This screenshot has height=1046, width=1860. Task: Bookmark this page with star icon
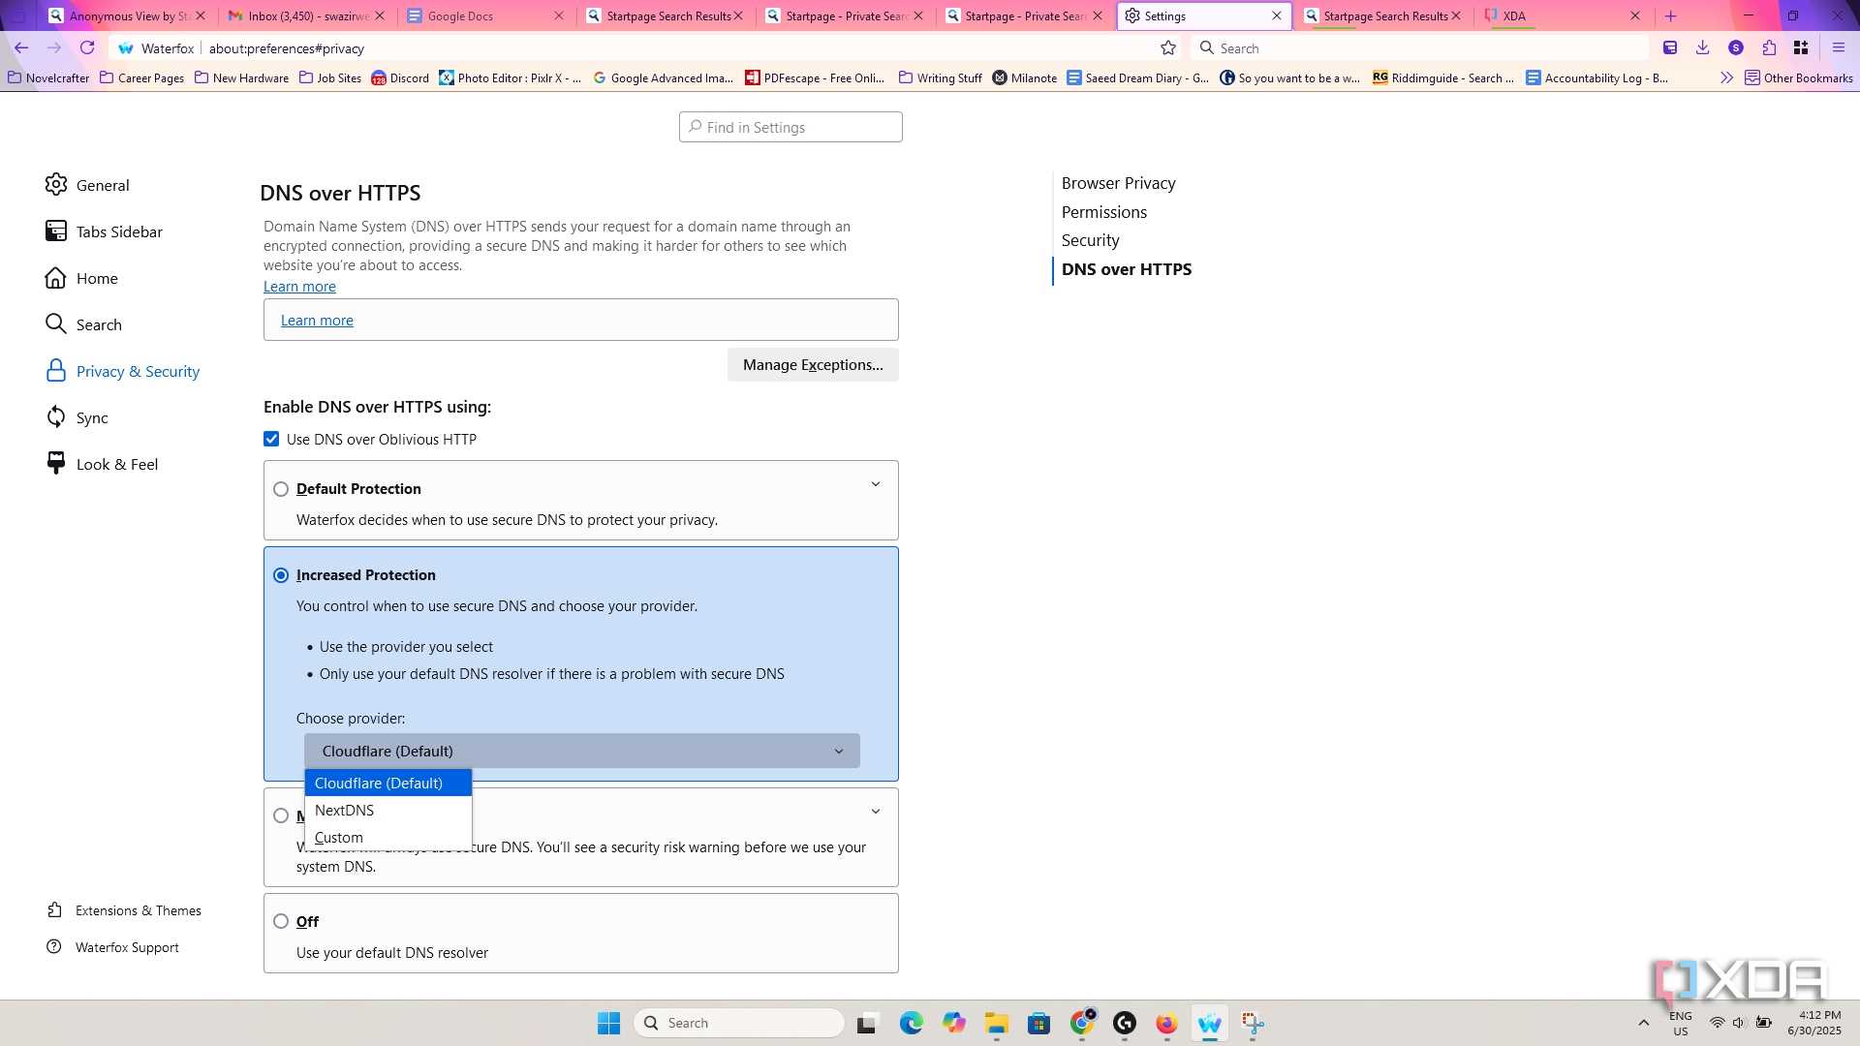click(x=1168, y=47)
